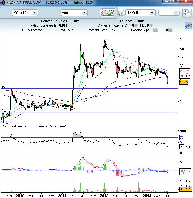Click the 21,582 moving average price label
This screenshot has width=193, height=198.
click(x=185, y=76)
